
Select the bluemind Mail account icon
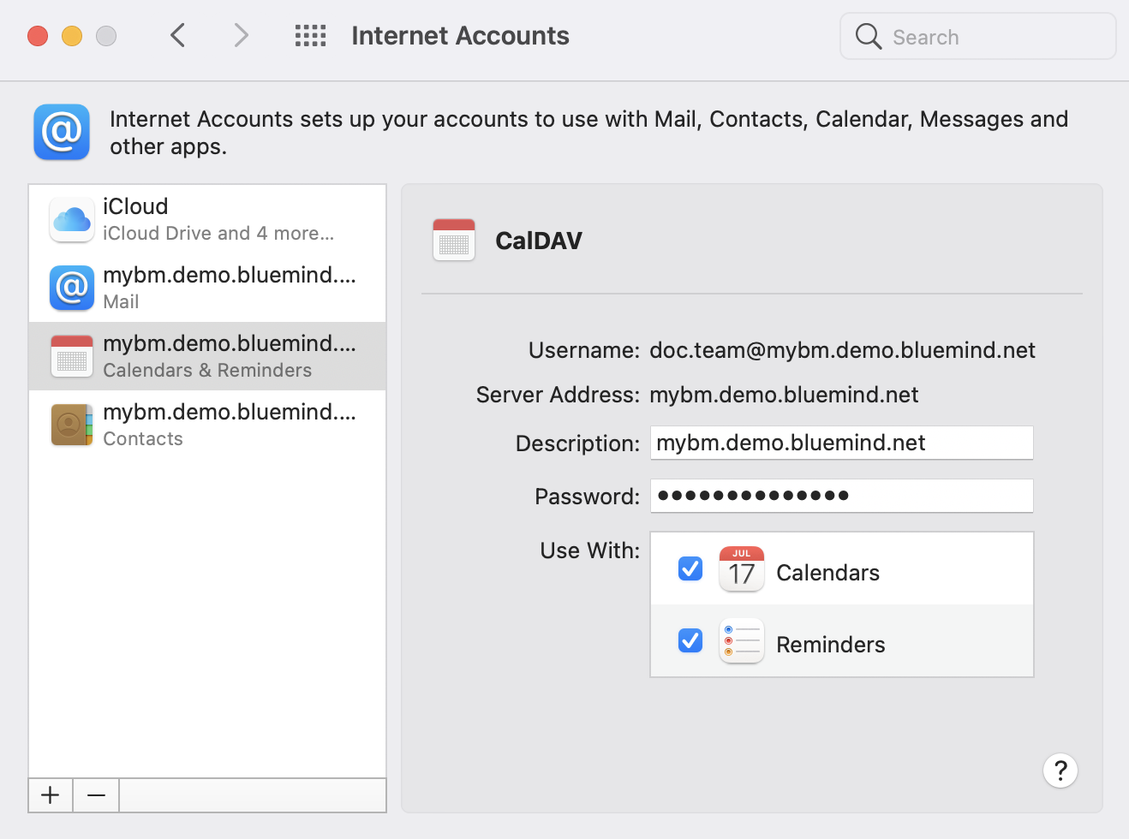point(72,289)
